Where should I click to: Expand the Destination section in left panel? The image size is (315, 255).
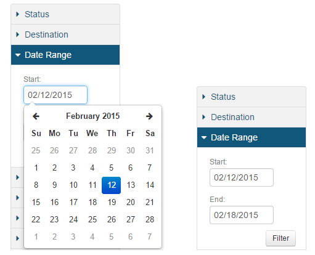[65, 34]
